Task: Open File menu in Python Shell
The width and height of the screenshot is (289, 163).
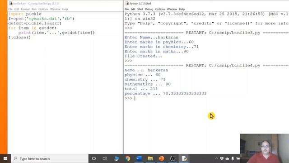Action: click(126, 9)
